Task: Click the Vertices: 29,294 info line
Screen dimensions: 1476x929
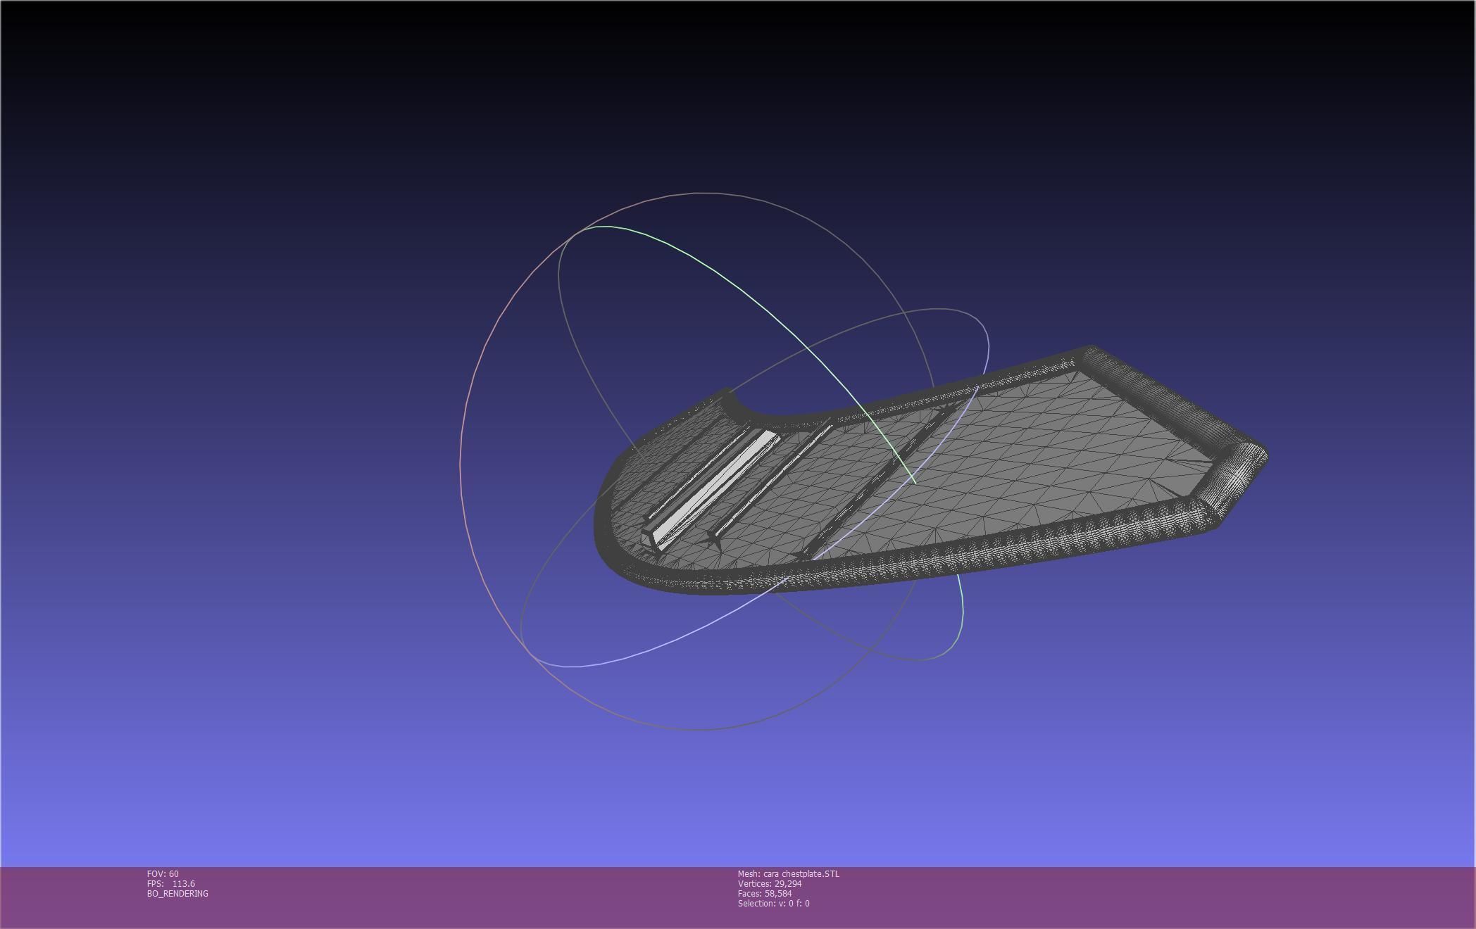Action: [769, 883]
